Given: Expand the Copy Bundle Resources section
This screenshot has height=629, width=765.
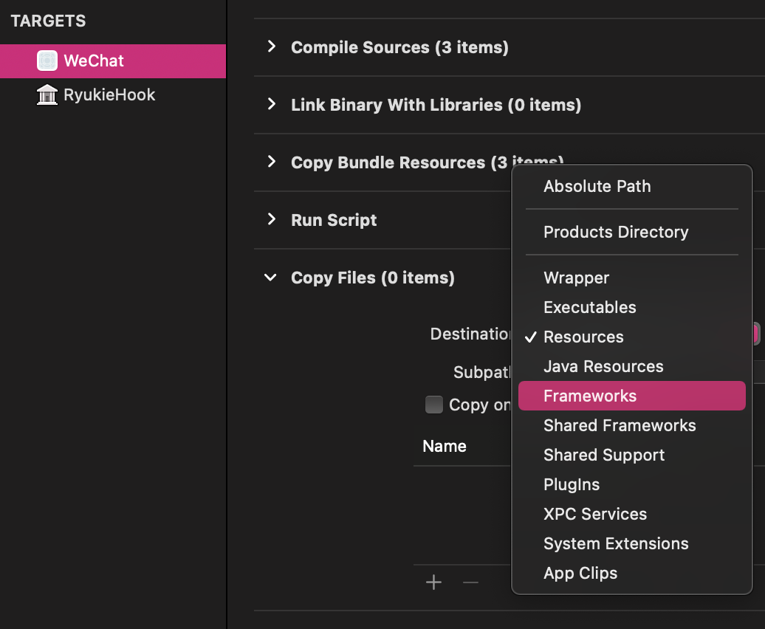Looking at the screenshot, I should (x=272, y=162).
